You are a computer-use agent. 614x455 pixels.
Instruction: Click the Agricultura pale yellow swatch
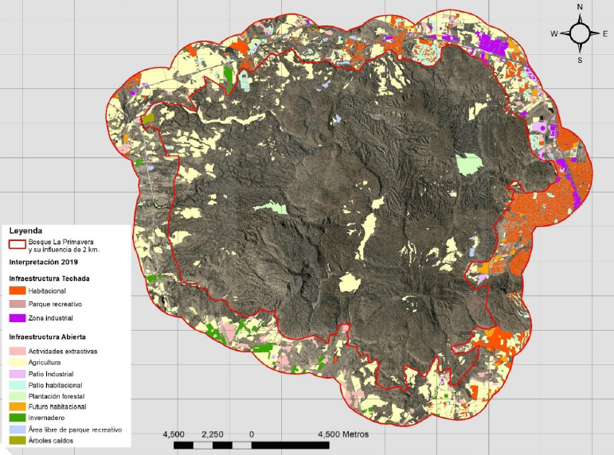pyautogui.click(x=16, y=362)
